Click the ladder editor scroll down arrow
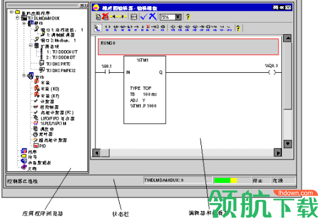 pos(287,144)
